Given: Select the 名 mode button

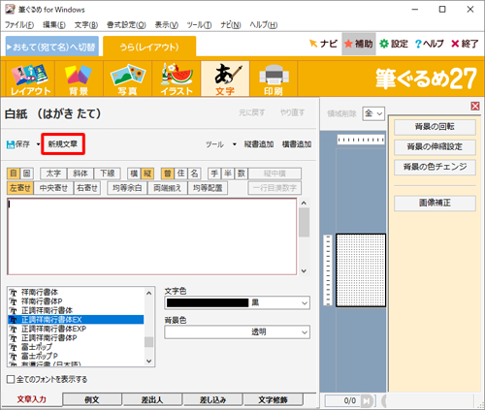Looking at the screenshot, I should (x=194, y=173).
